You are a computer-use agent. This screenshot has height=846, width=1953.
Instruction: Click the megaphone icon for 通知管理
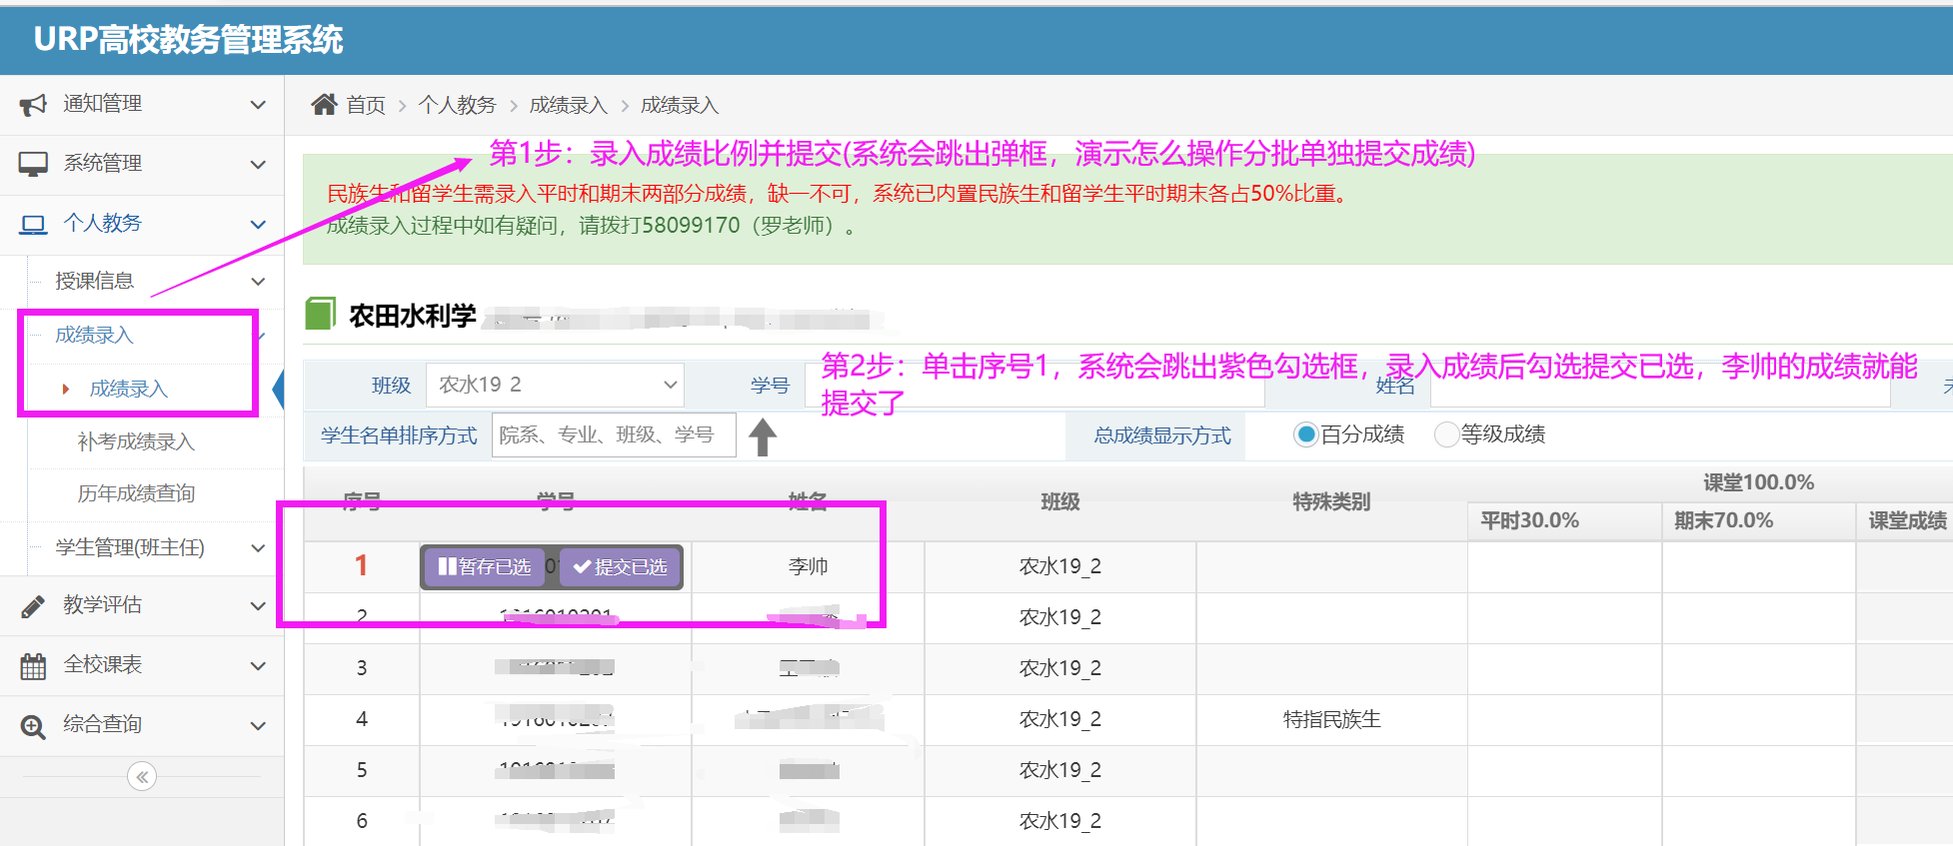[33, 105]
